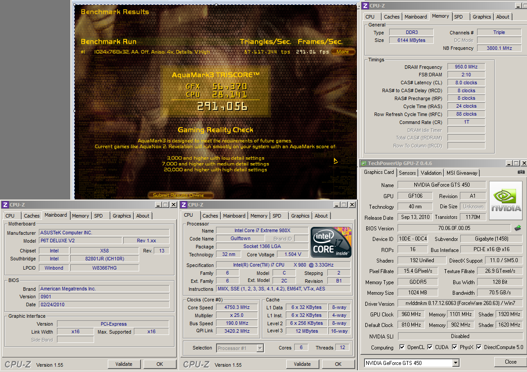Viewport: 527px width, 372px height.
Task: Minimize the GPU-Z window
Action: (509, 163)
